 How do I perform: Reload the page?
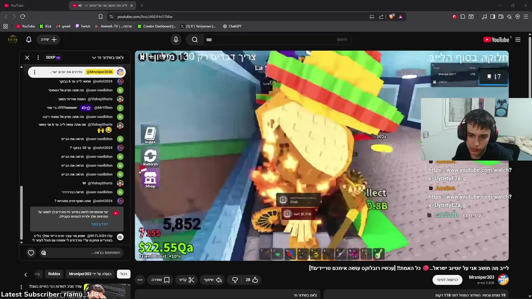coord(22,17)
